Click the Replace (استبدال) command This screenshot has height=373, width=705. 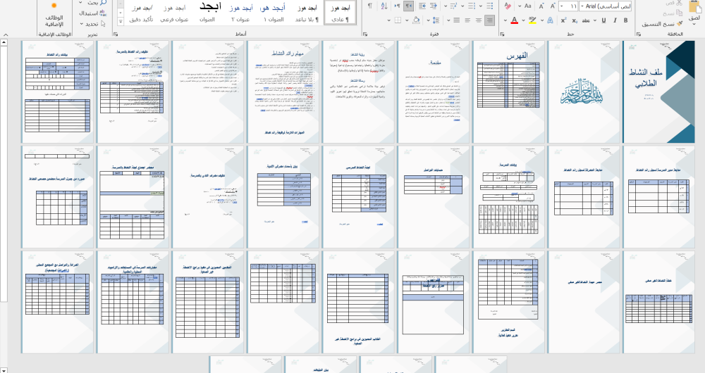pyautogui.click(x=93, y=13)
